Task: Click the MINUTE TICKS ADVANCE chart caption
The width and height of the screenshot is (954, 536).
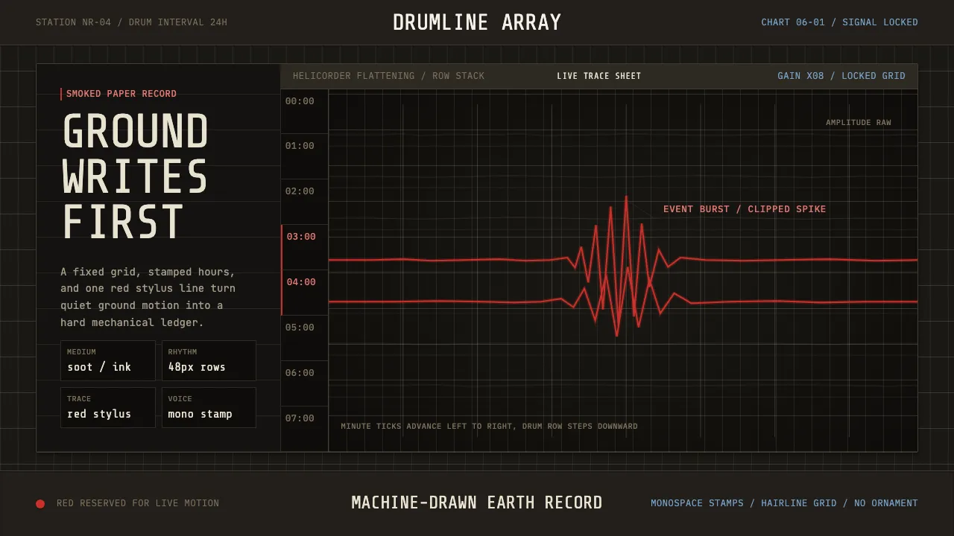Action: pyautogui.click(x=489, y=427)
